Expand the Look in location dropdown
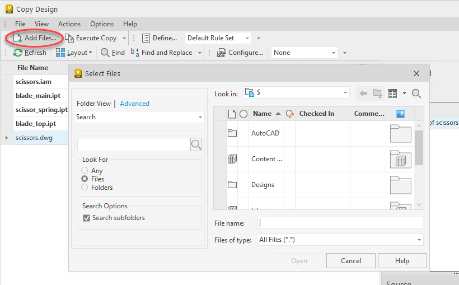This screenshot has width=459, height=285. tap(345, 92)
